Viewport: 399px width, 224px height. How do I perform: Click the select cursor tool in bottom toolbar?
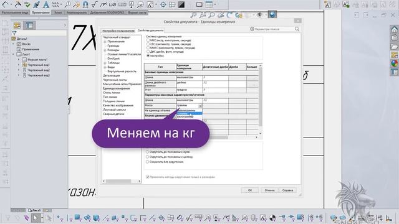coord(36,218)
